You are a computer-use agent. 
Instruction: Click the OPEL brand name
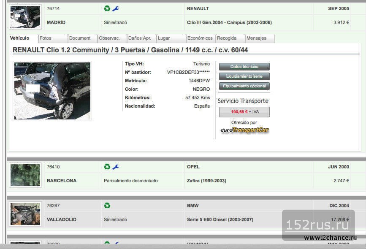click(x=193, y=167)
